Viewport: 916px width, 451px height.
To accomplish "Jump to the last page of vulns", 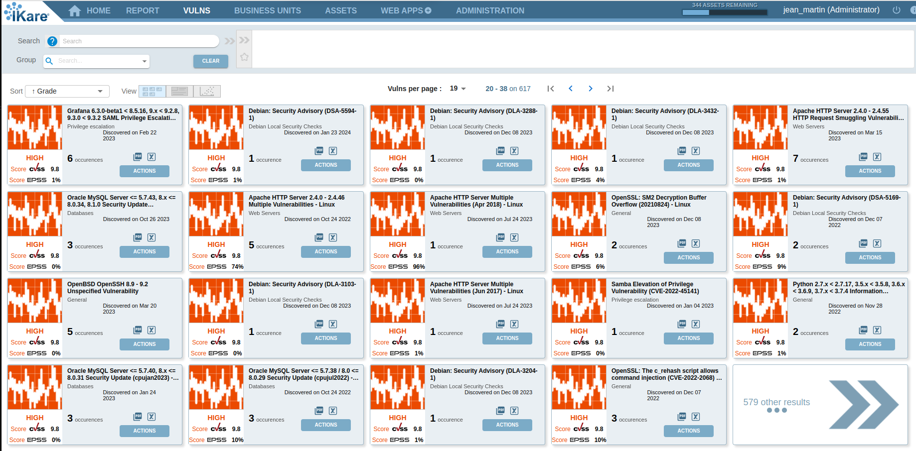I will pyautogui.click(x=610, y=88).
